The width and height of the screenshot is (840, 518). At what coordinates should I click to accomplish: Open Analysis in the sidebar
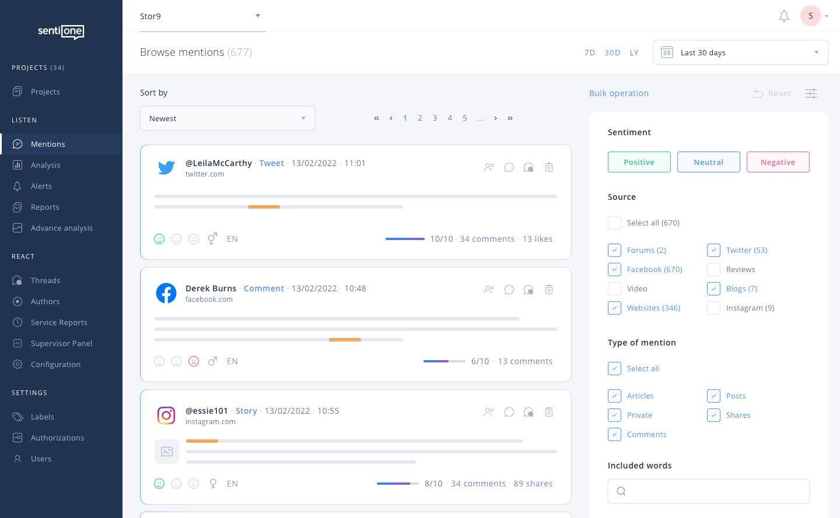(45, 165)
